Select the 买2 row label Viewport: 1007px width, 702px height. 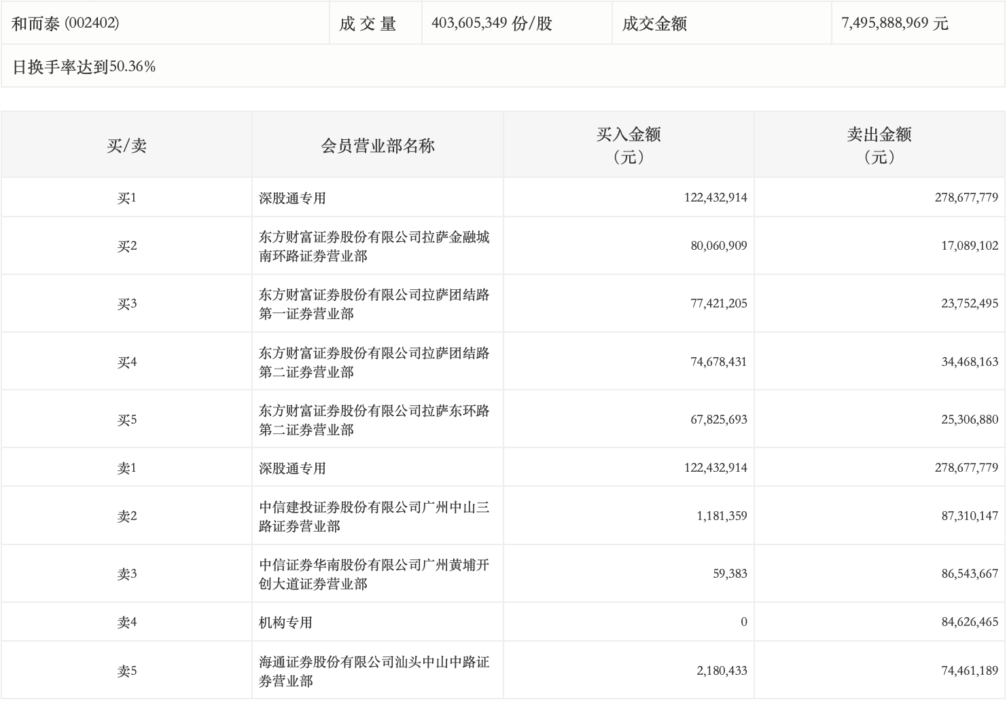127,246
